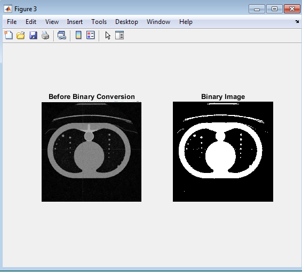Toggle the Edit Plot arrow tool
Image resolution: width=302 pixels, height=273 pixels.
[x=108, y=36]
